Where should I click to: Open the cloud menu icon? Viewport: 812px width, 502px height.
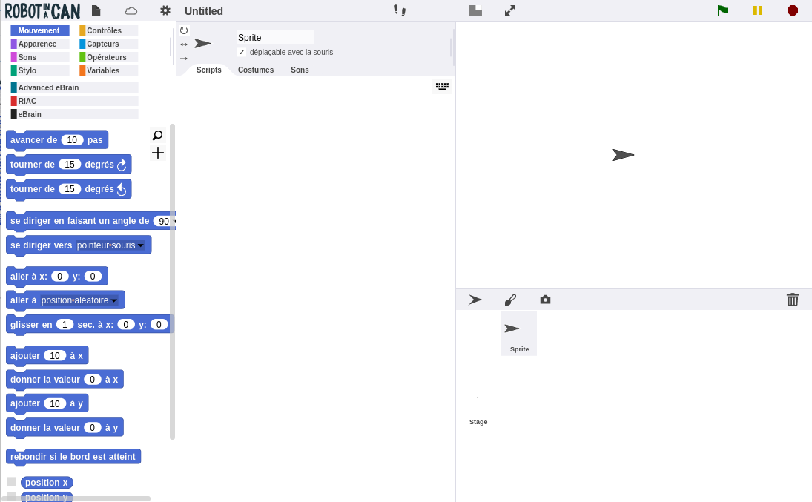point(131,10)
